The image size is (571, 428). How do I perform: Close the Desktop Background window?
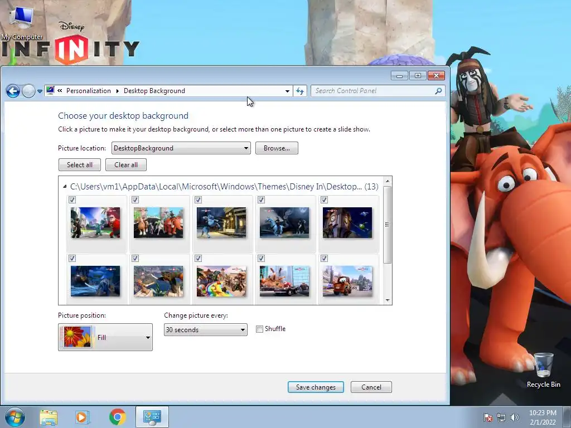point(436,76)
